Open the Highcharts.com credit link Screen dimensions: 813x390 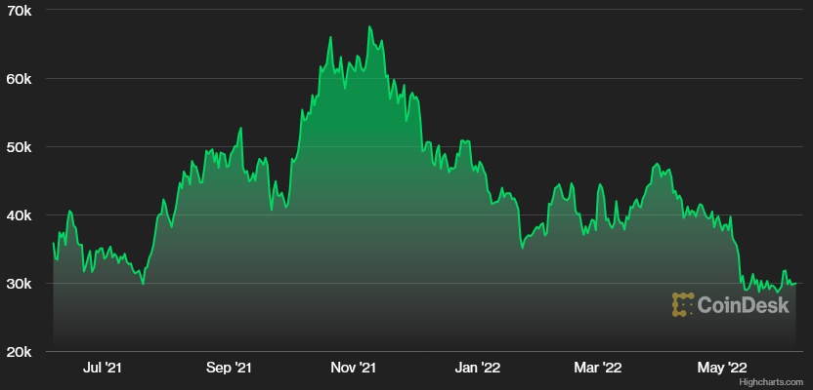click(x=774, y=383)
